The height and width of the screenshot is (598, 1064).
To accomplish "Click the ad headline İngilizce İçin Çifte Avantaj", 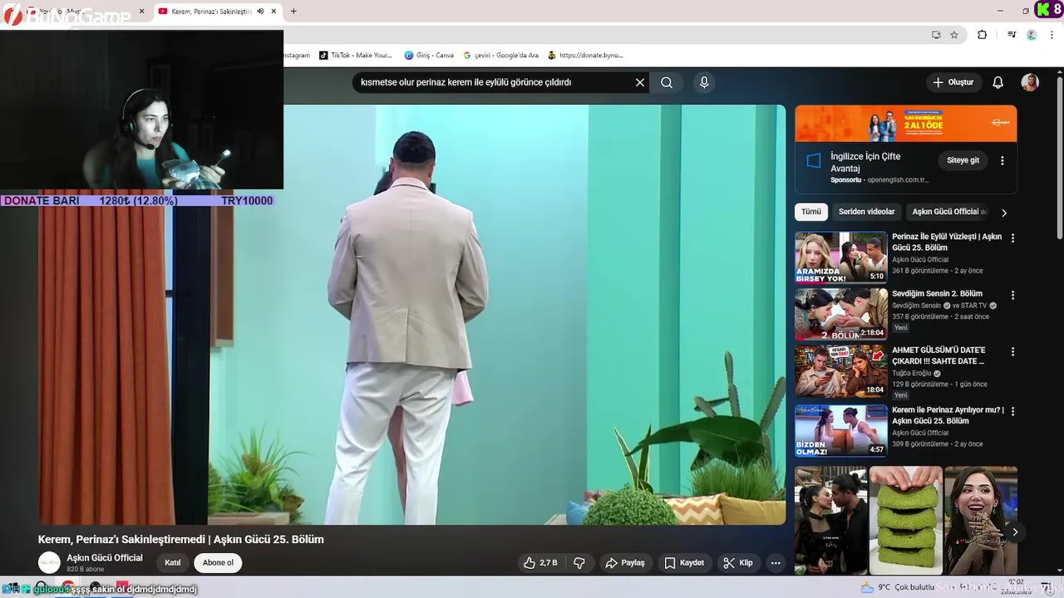I will click(x=865, y=162).
